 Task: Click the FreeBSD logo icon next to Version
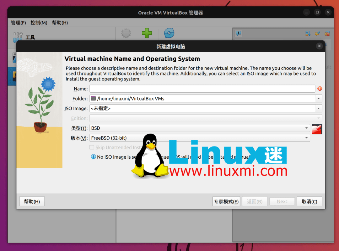coord(317,129)
